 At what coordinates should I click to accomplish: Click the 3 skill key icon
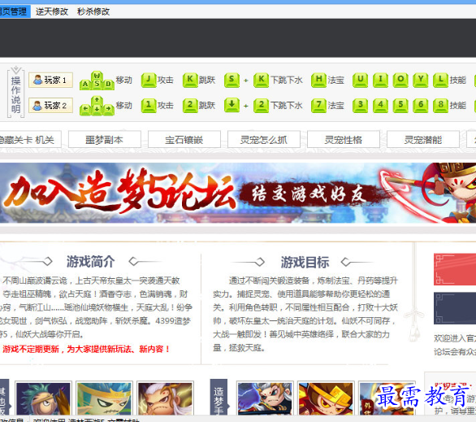[x=360, y=106]
